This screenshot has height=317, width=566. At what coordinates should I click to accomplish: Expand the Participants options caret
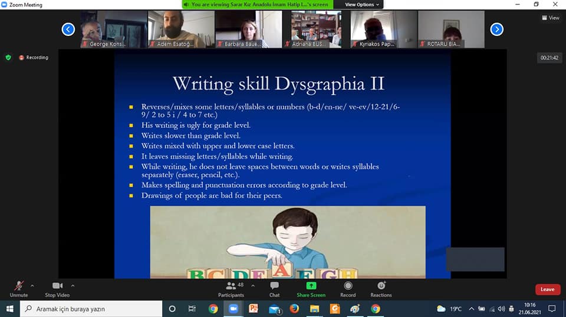pos(253,286)
